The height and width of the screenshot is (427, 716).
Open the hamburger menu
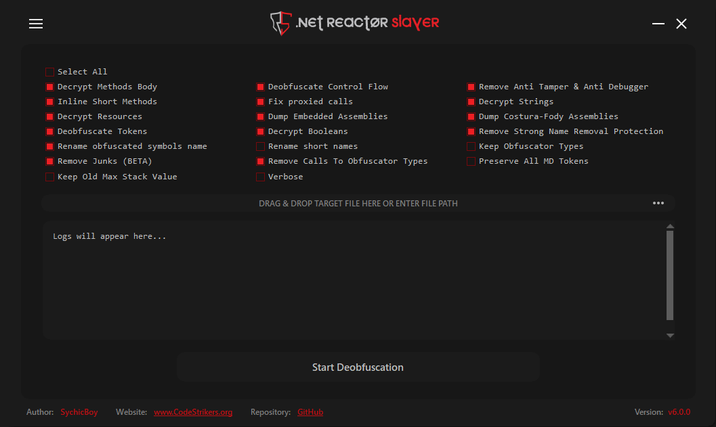point(36,24)
